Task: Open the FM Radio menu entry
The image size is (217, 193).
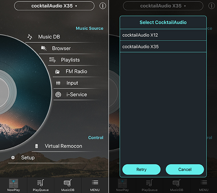Action: point(76,71)
